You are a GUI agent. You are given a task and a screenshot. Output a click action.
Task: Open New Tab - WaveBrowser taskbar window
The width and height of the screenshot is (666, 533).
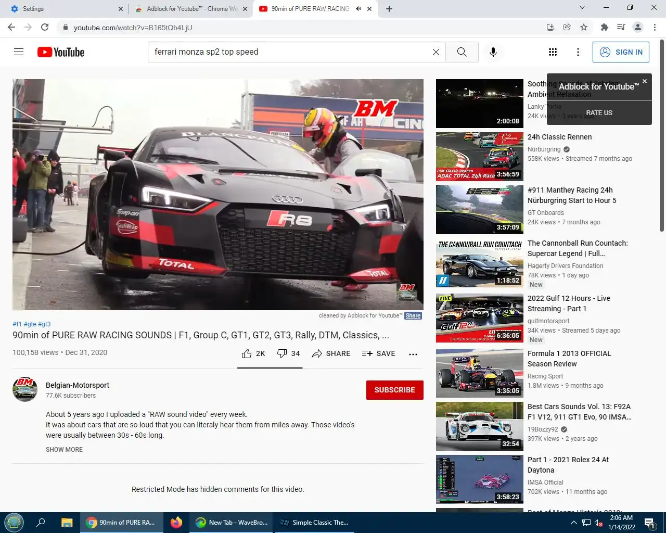231,523
